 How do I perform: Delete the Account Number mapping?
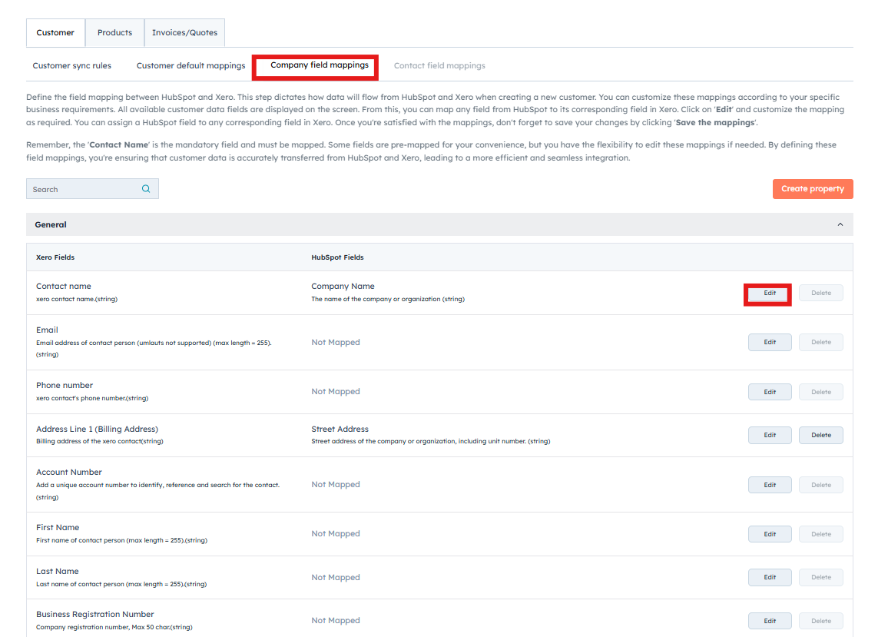(821, 485)
